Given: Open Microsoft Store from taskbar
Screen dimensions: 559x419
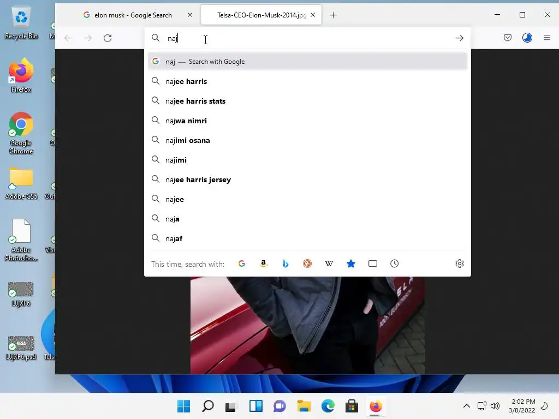Looking at the screenshot, I should pos(352,406).
